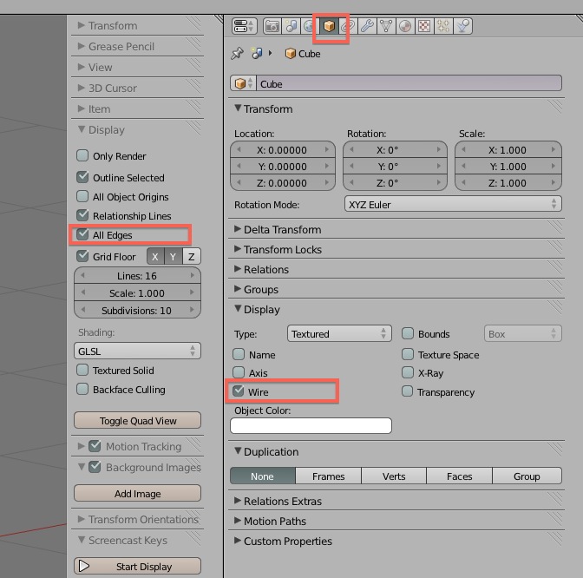Enable the X-Ray checkbox

(408, 372)
